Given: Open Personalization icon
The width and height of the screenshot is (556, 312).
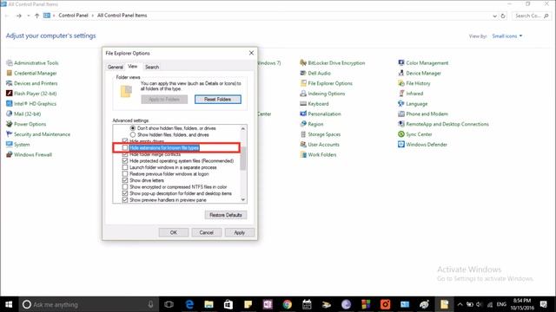Looking at the screenshot, I should pos(303,114).
